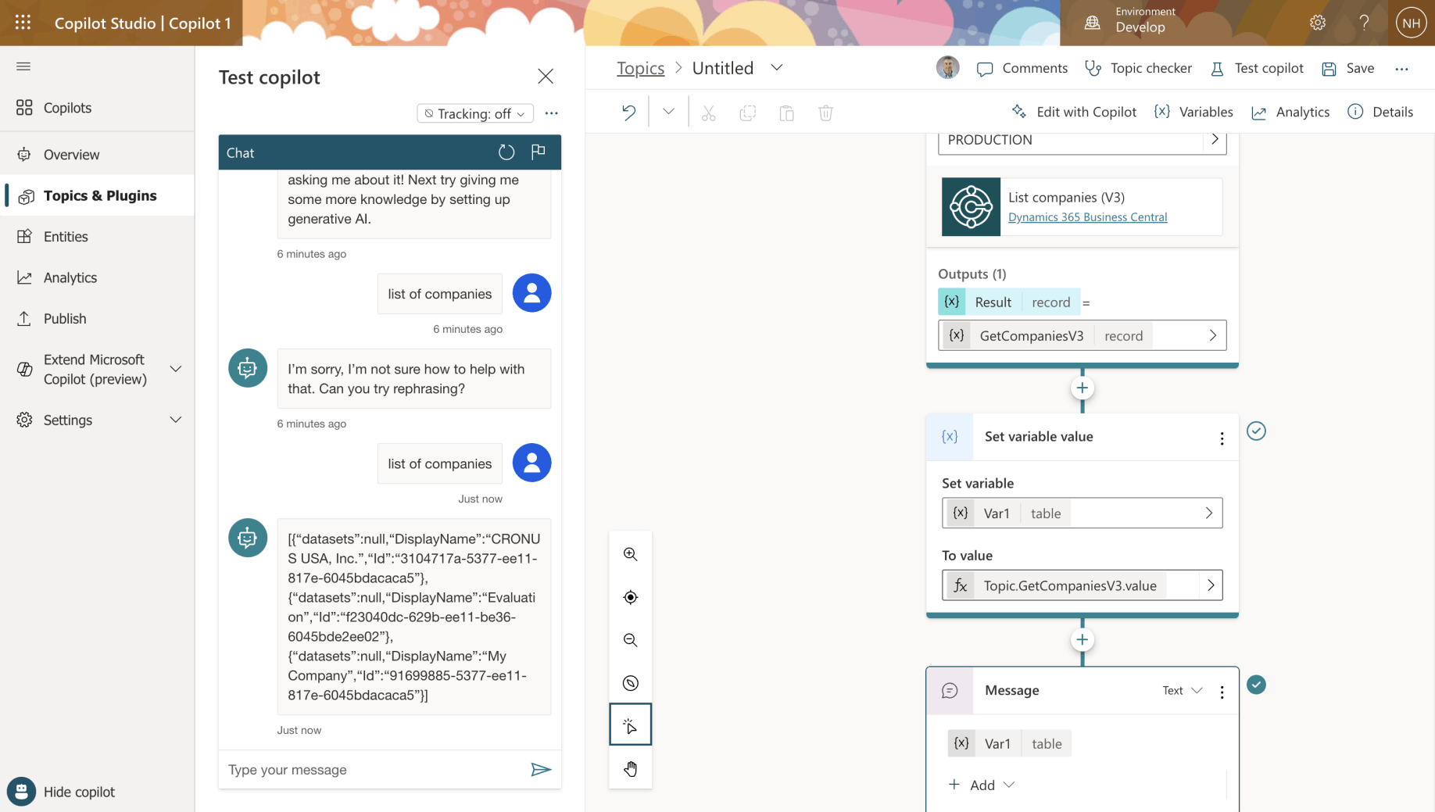Open Analytics in topic toolbar
This screenshot has width=1435, height=812.
pyautogui.click(x=1290, y=112)
